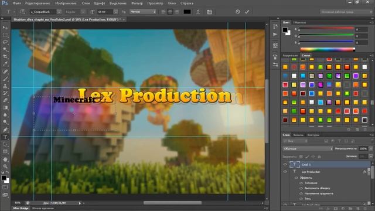Select the Hand tool
The height and width of the screenshot is (211, 375).
[x=5, y=159]
